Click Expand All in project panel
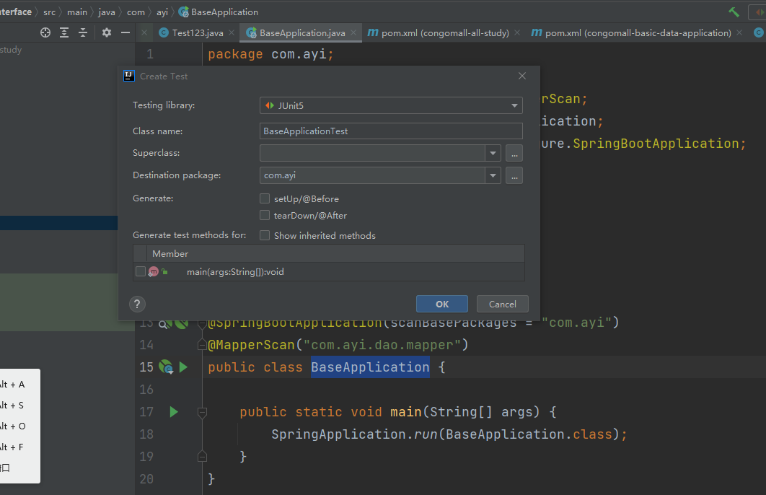The height and width of the screenshot is (495, 766). click(64, 32)
